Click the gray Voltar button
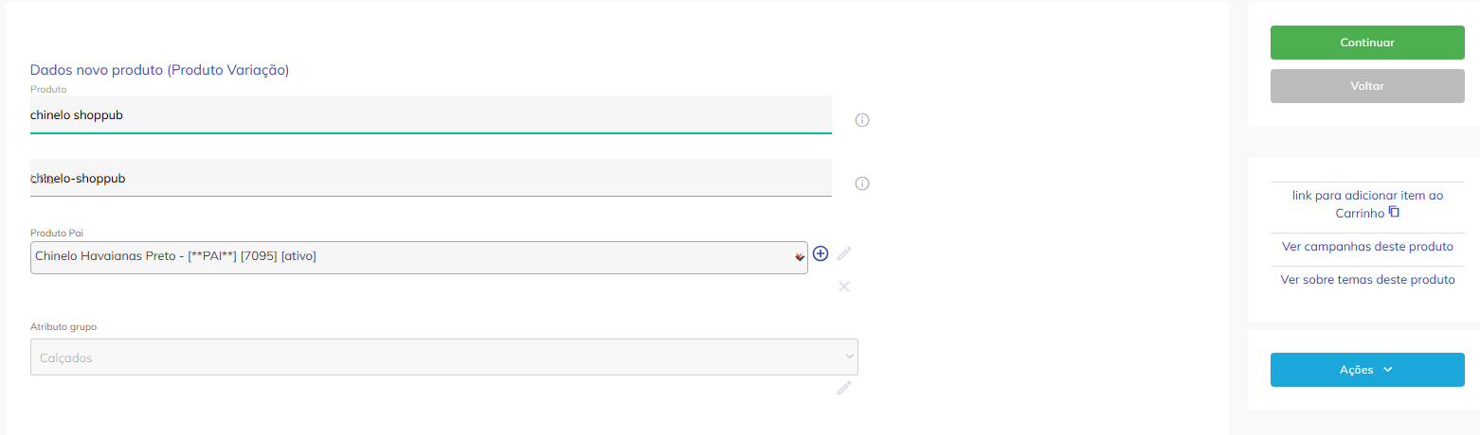The image size is (1480, 435). click(1366, 86)
